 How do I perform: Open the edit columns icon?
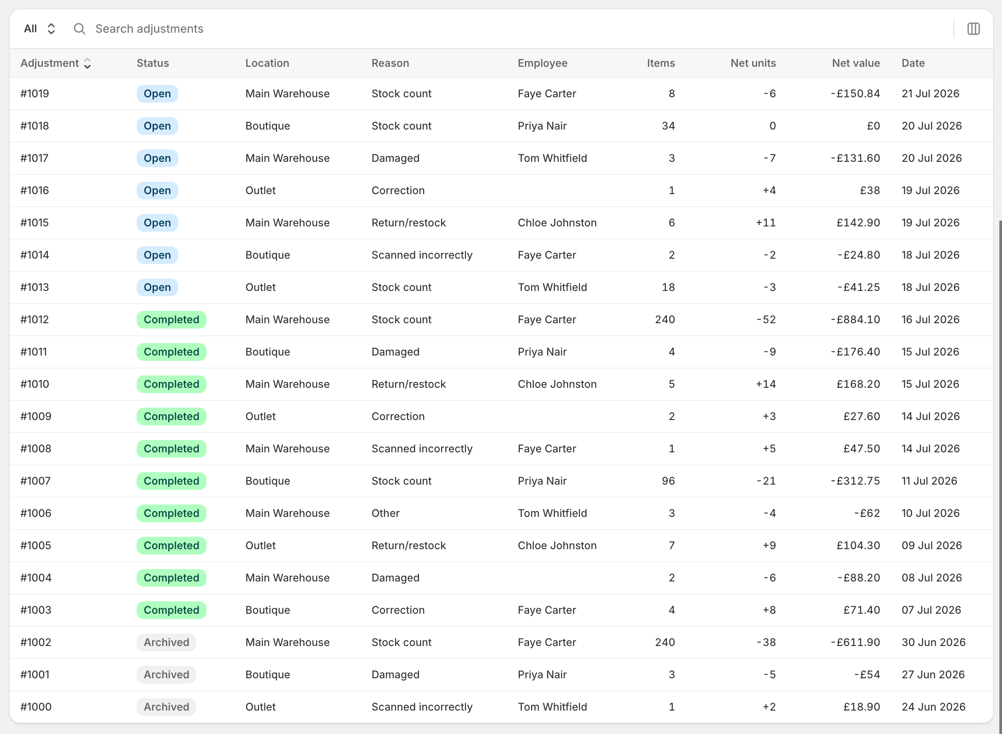[973, 29]
